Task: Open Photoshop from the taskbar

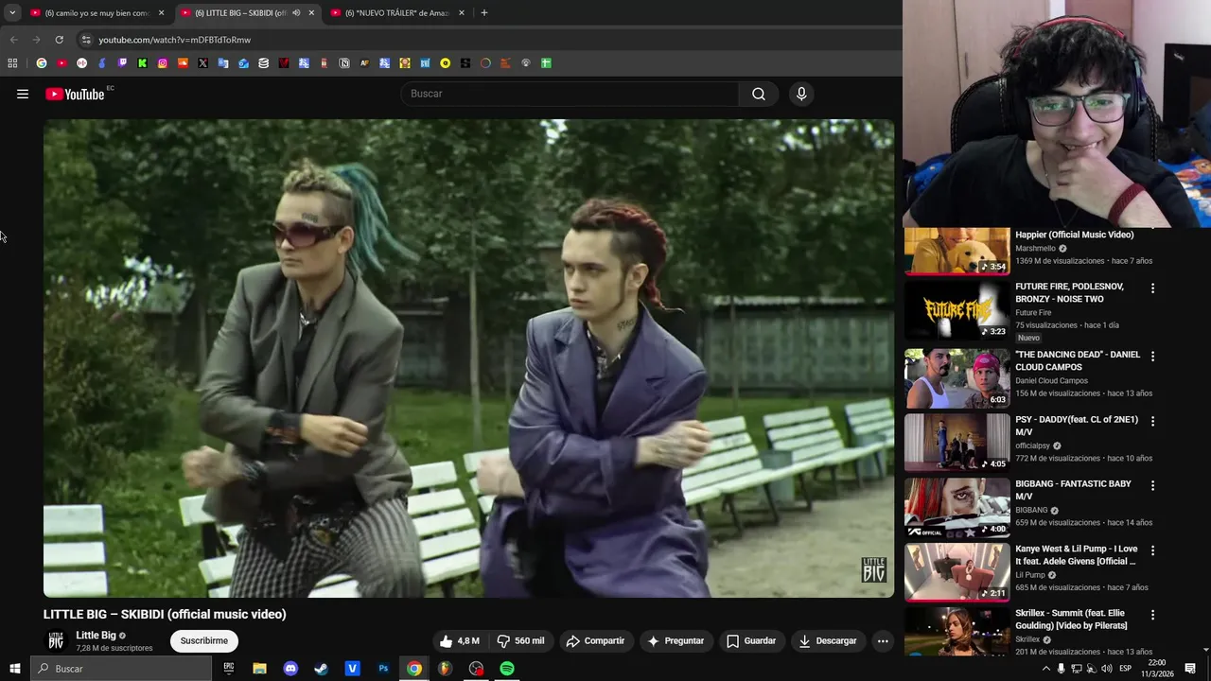Action: (383, 669)
